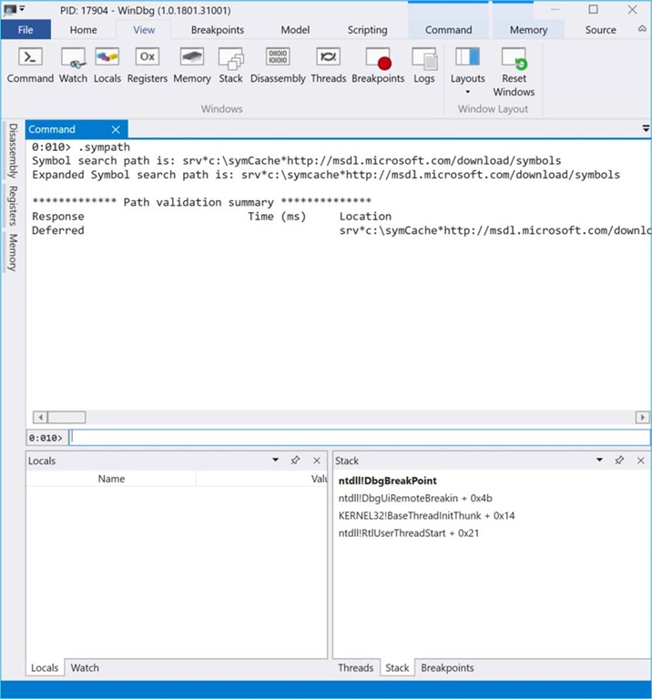This screenshot has height=699, width=652.
Task: Pin the Stack panel
Action: (x=619, y=460)
